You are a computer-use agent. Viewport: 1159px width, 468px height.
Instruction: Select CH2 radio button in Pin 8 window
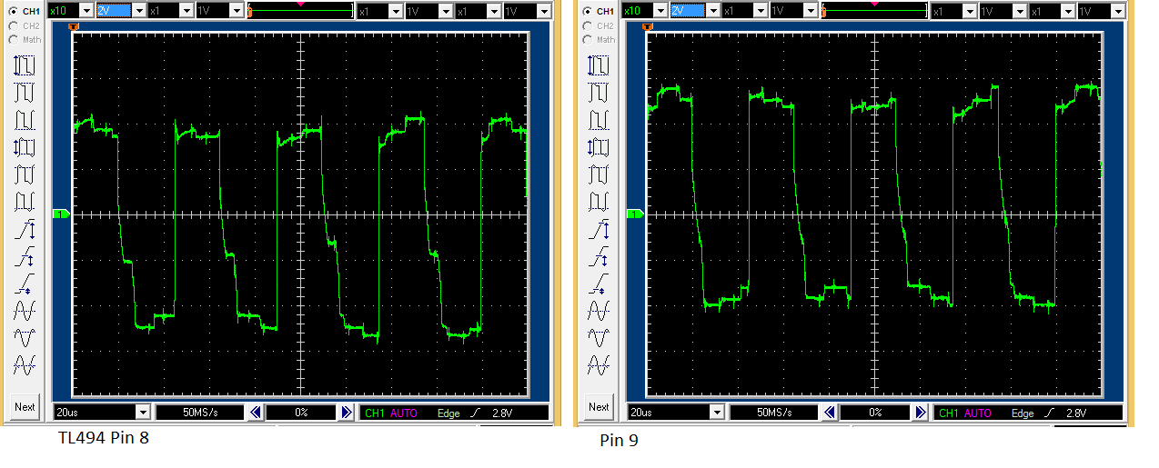[12, 25]
